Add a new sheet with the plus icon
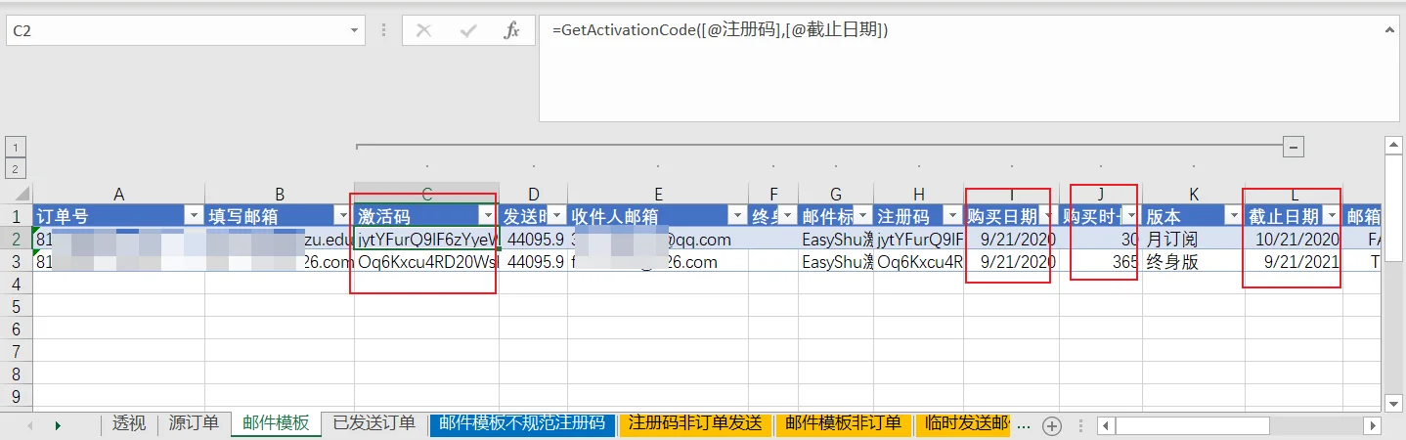This screenshot has height=440, width=1406. point(1052,425)
